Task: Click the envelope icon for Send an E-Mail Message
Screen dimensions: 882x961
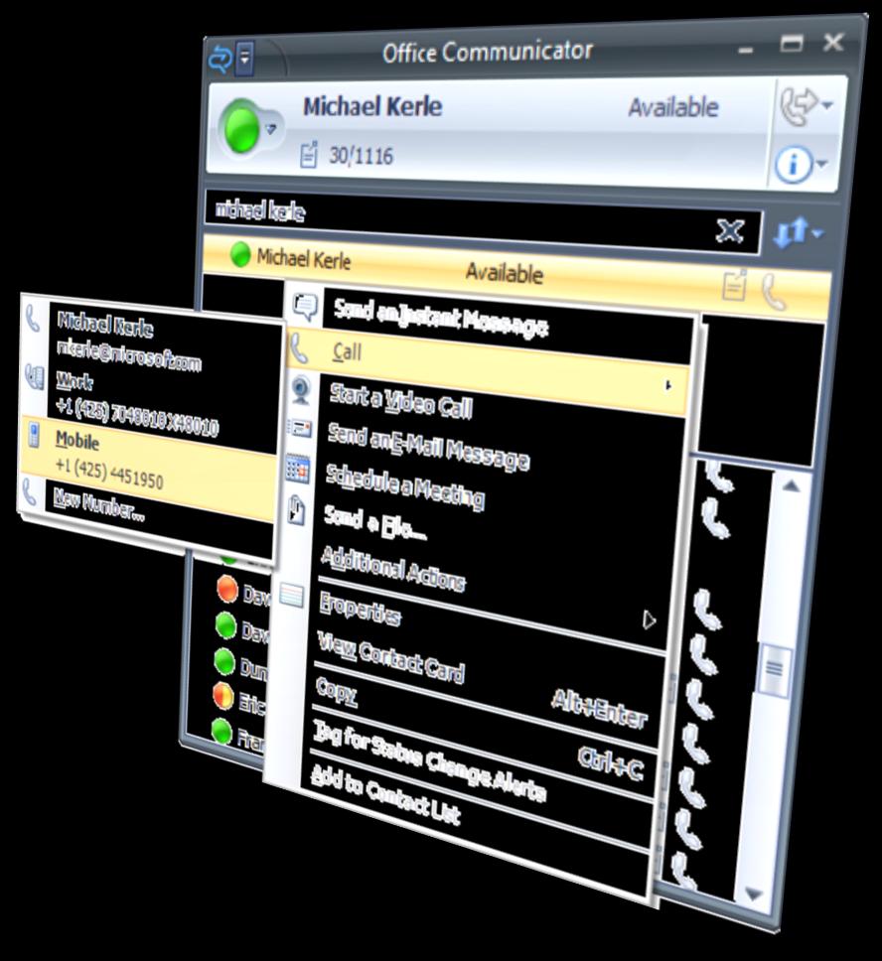Action: tap(299, 429)
